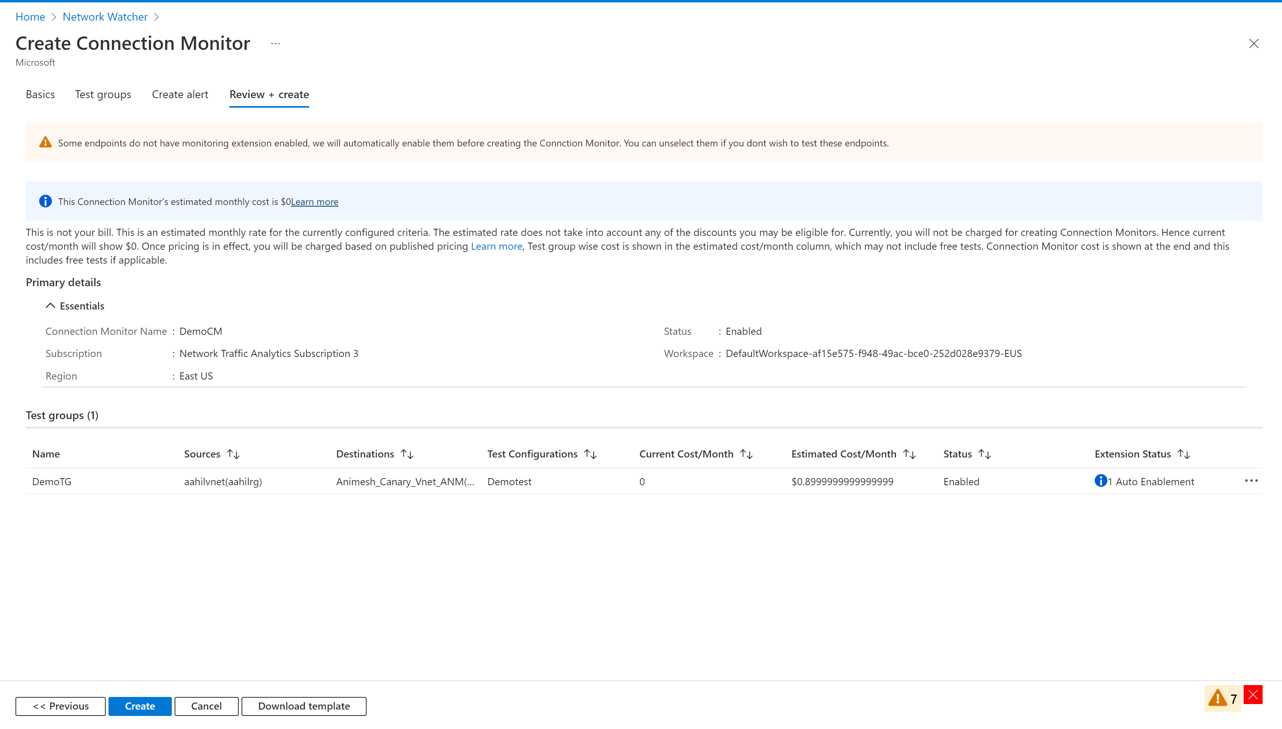Viewport: 1282px width, 729px height.
Task: Switch to the Basics tab
Action: 40,94
